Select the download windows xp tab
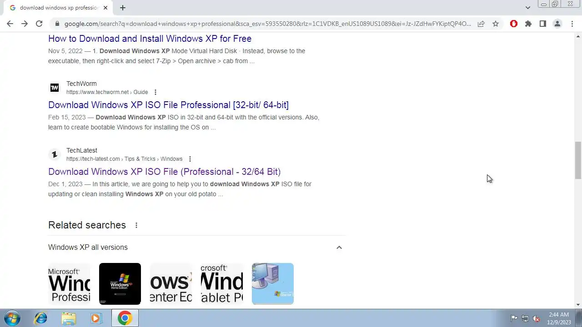The image size is (582, 327). 58,8
